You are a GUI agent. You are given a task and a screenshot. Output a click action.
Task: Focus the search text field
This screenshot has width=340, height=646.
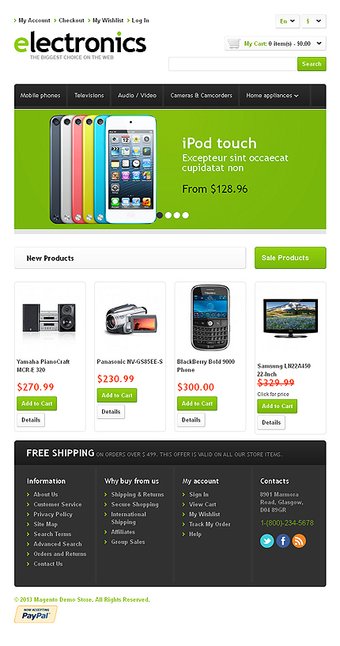pyautogui.click(x=232, y=64)
